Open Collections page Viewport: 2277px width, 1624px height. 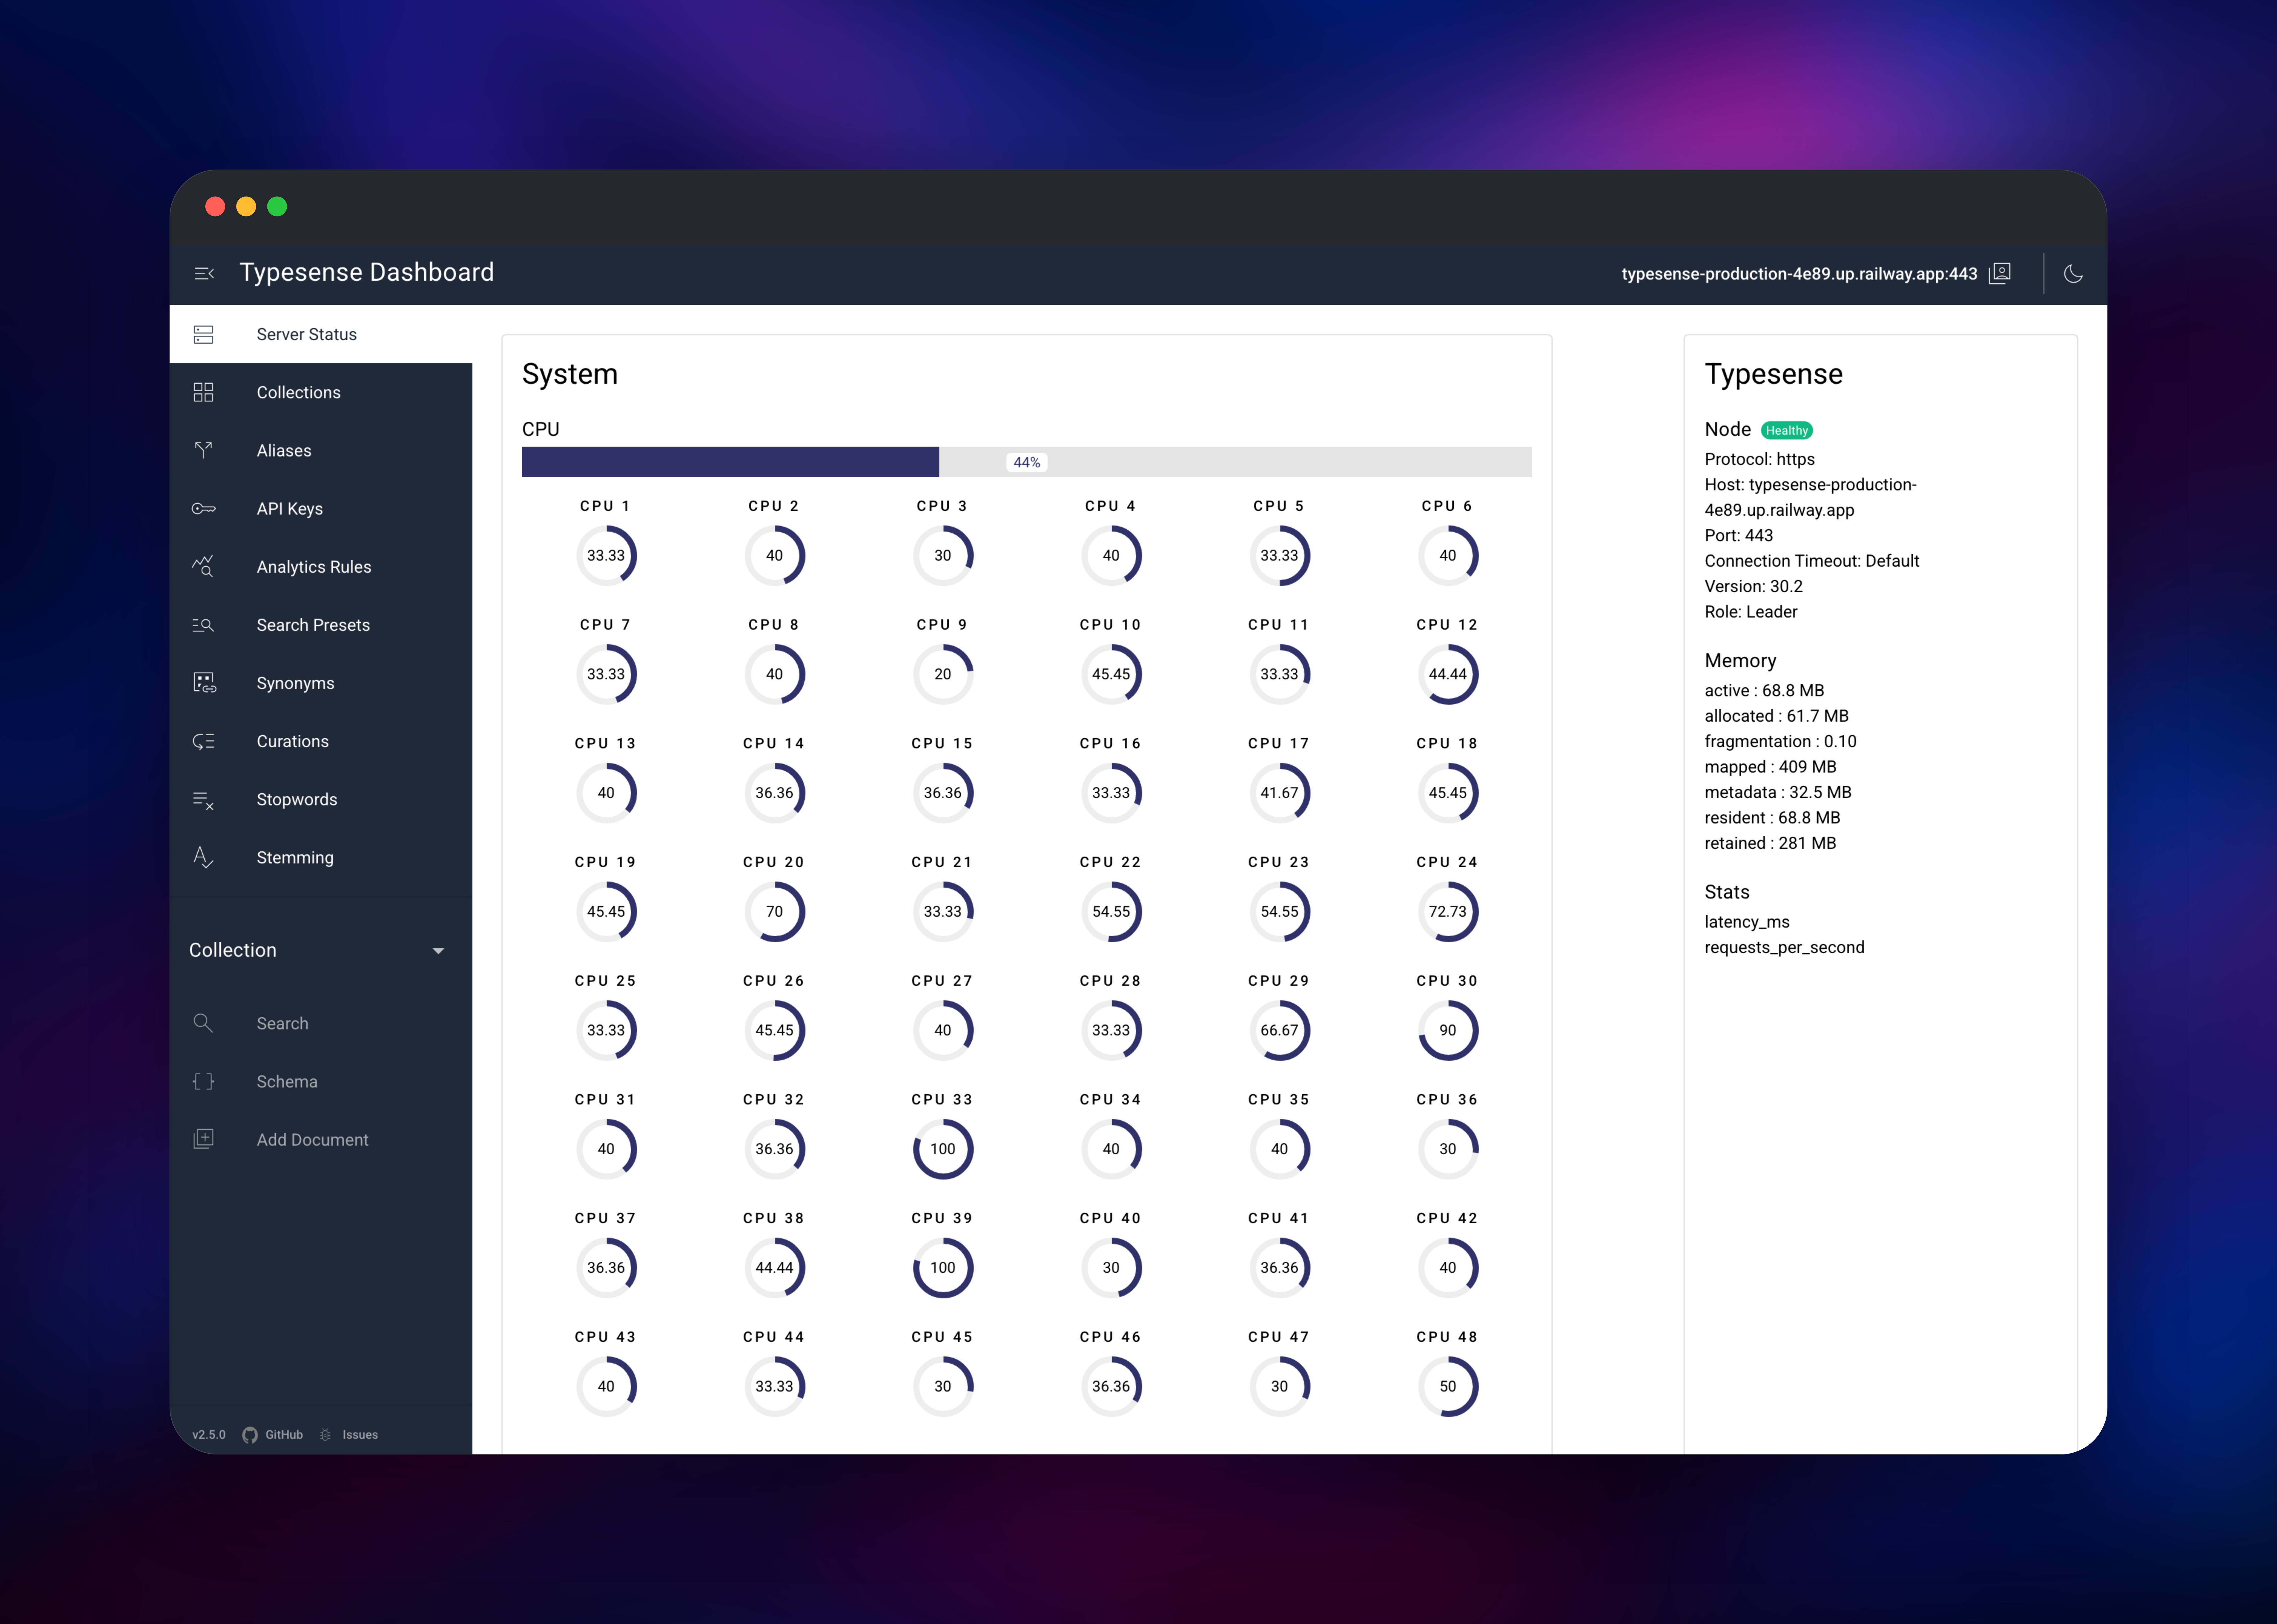[321, 392]
